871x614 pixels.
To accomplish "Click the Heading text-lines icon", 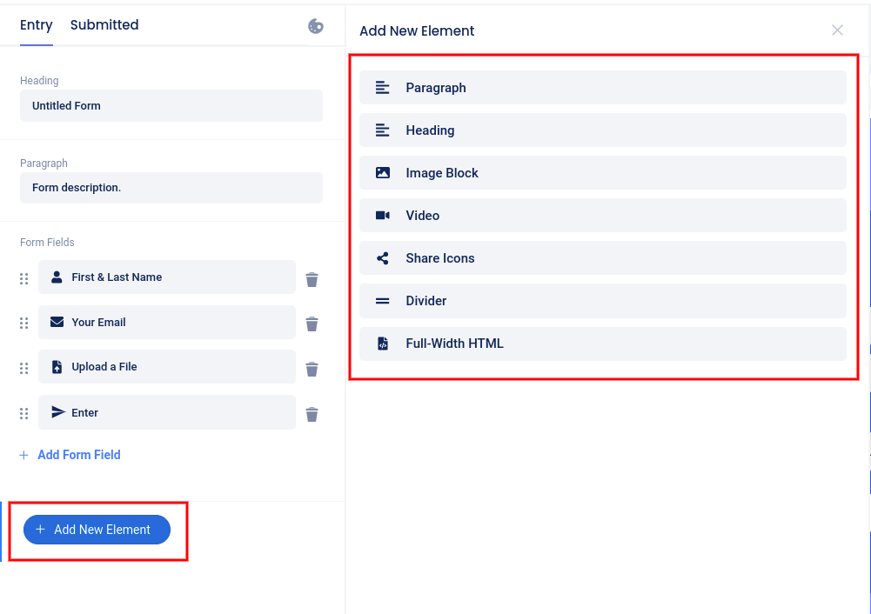I will (382, 130).
